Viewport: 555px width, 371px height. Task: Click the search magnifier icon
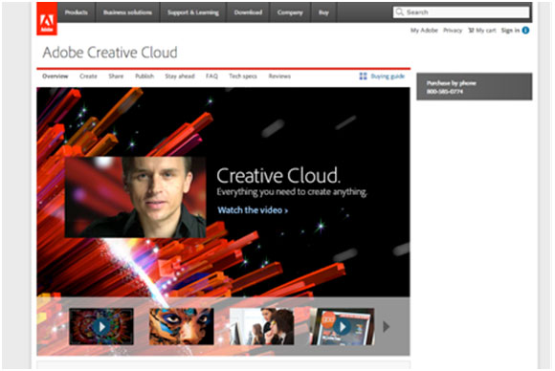pos(400,12)
